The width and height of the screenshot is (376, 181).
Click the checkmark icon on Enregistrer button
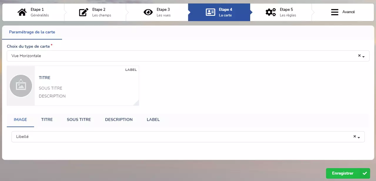(365, 173)
